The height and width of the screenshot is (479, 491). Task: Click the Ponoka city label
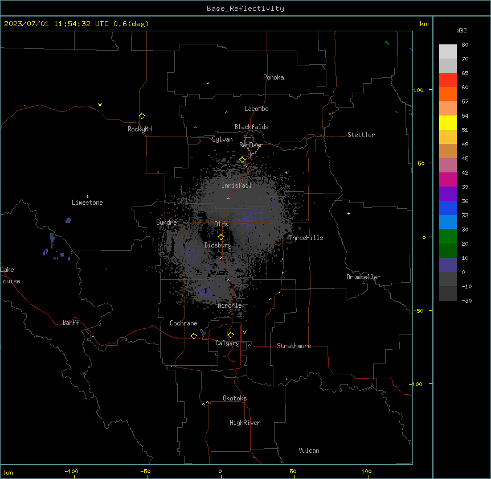(273, 77)
